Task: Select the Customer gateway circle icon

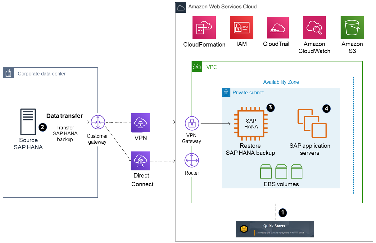Action: (98, 122)
